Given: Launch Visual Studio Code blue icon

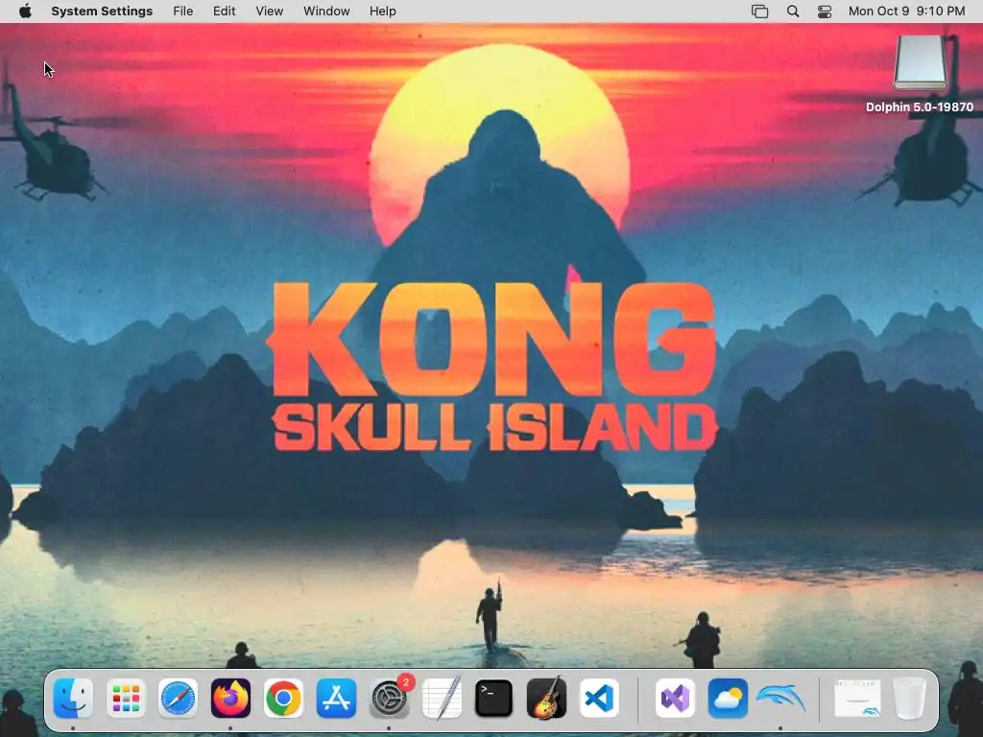Looking at the screenshot, I should 599,698.
